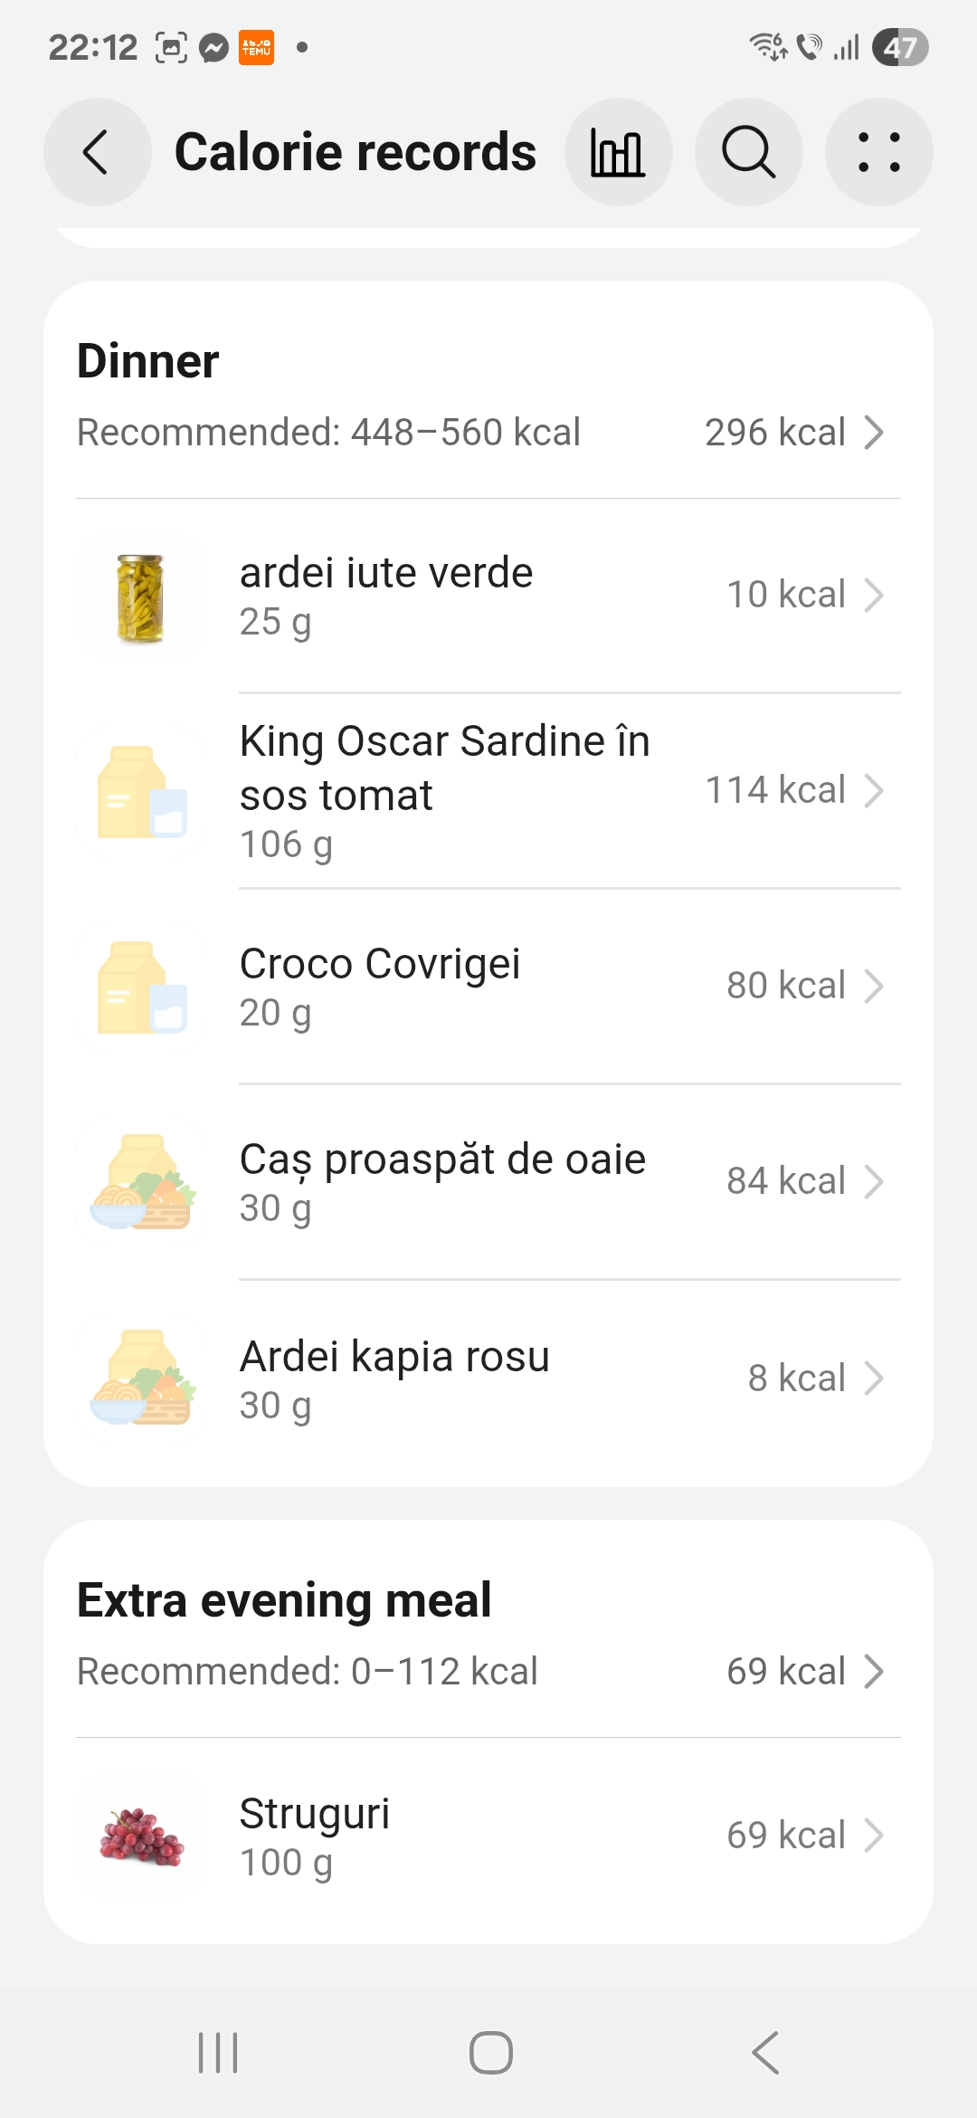Tap the Croco Covrigei food icon

click(141, 987)
